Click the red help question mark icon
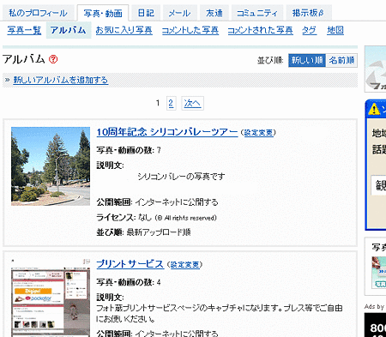Screen dimensions: 386x337 (53, 59)
